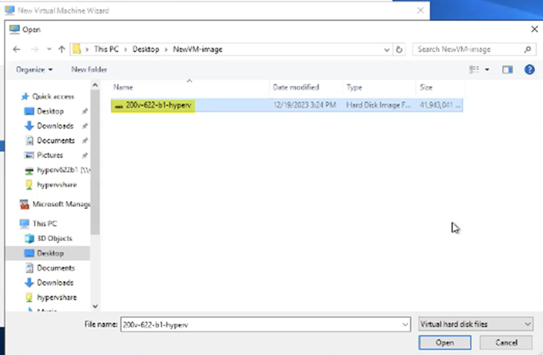Image resolution: width=543 pixels, height=355 pixels.
Task: Click the back navigation arrow
Action: [x=16, y=49]
